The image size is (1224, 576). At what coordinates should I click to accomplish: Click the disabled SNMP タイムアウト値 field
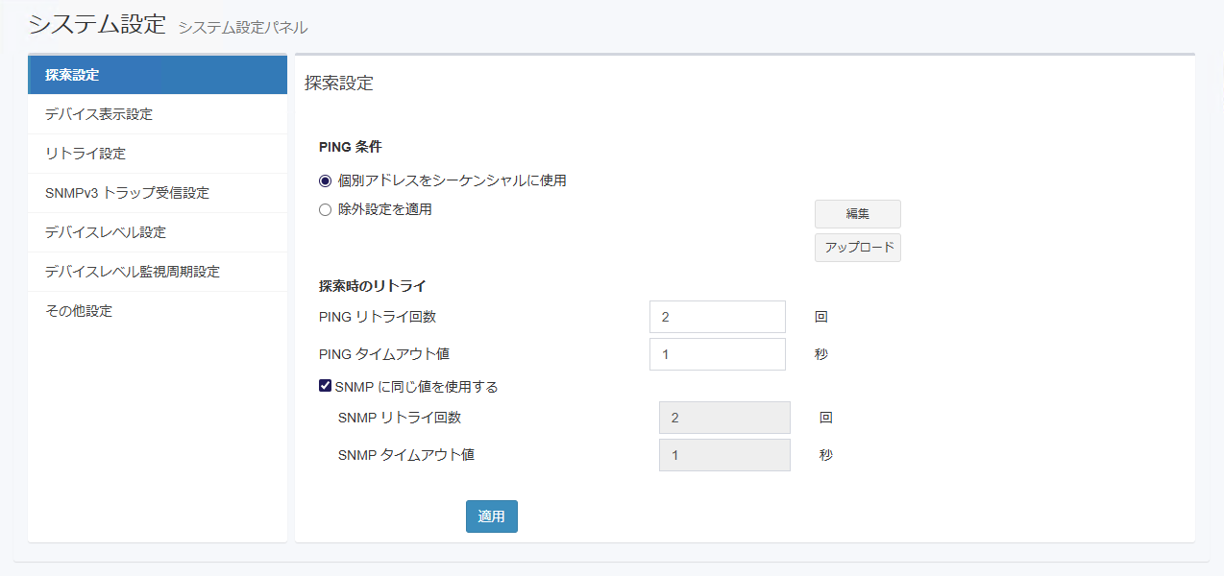coord(723,455)
